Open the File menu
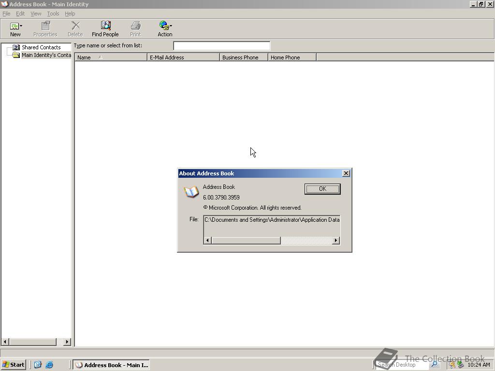The height and width of the screenshot is (371, 495). point(6,14)
